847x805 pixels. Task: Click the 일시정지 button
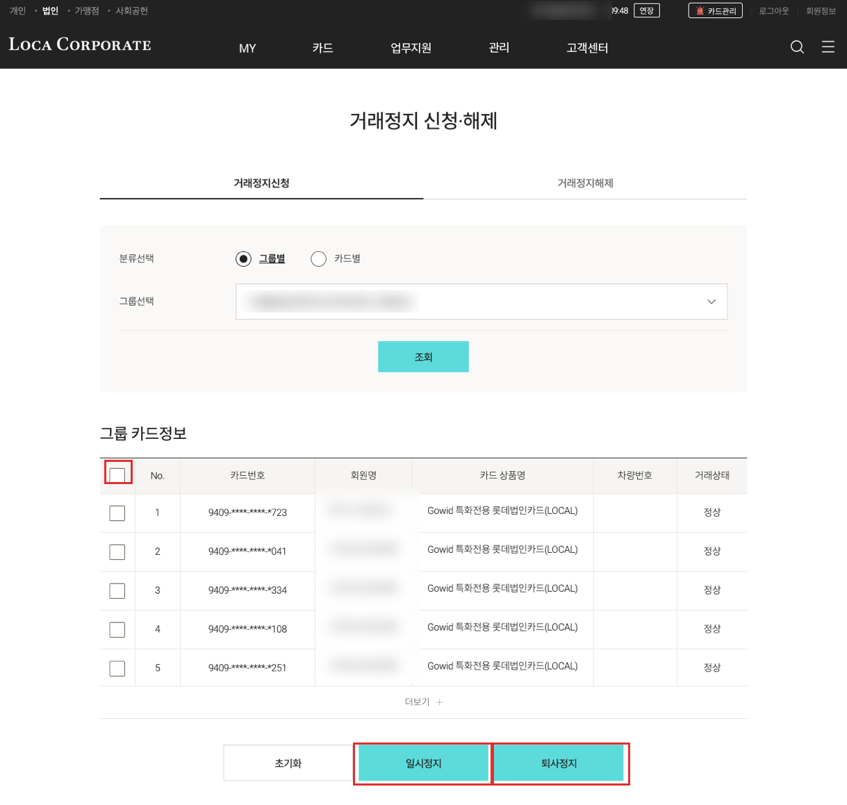423,763
